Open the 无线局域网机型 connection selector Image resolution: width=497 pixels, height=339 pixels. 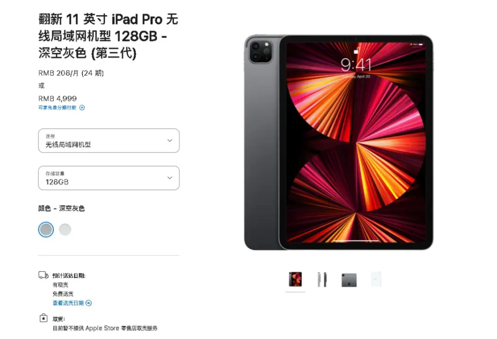point(109,140)
